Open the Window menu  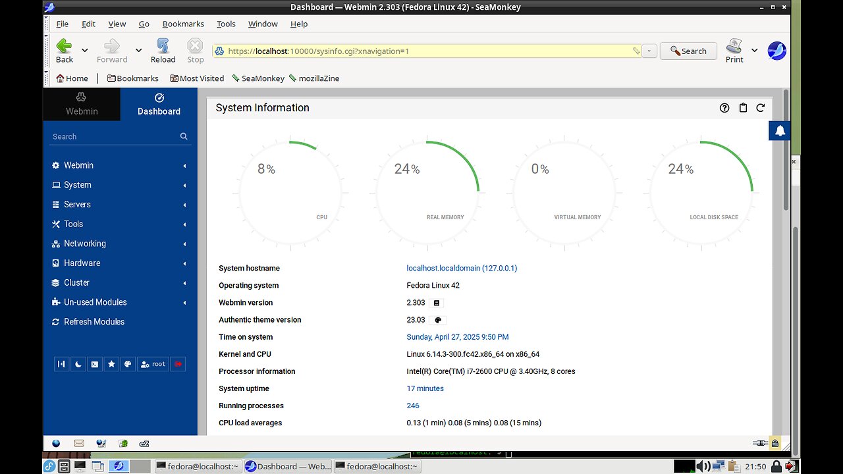click(263, 24)
